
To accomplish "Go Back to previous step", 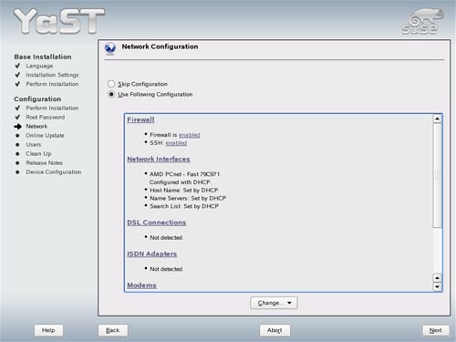I will click(x=113, y=330).
